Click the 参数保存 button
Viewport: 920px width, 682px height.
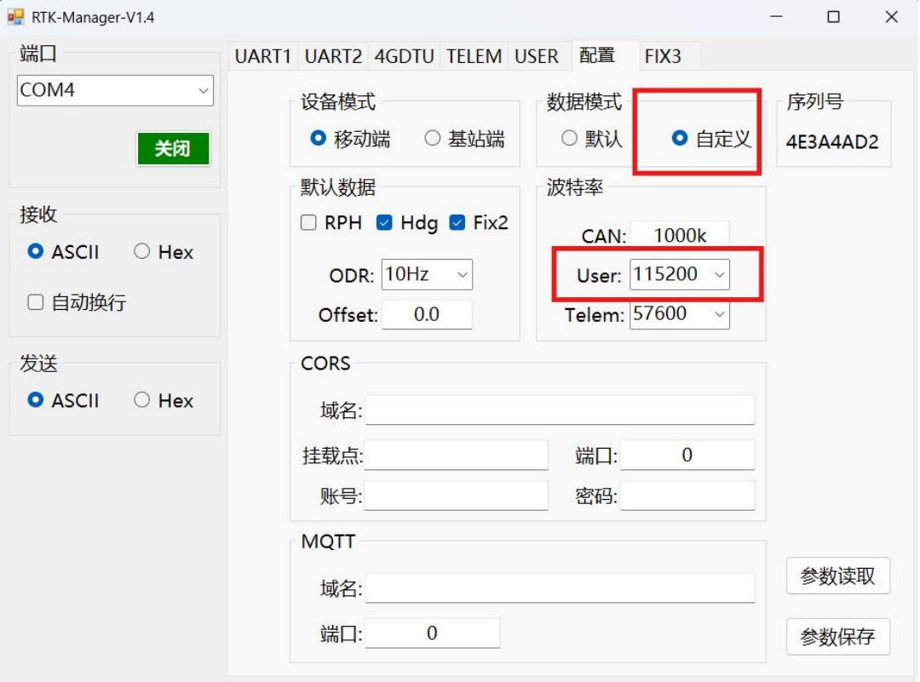click(838, 636)
